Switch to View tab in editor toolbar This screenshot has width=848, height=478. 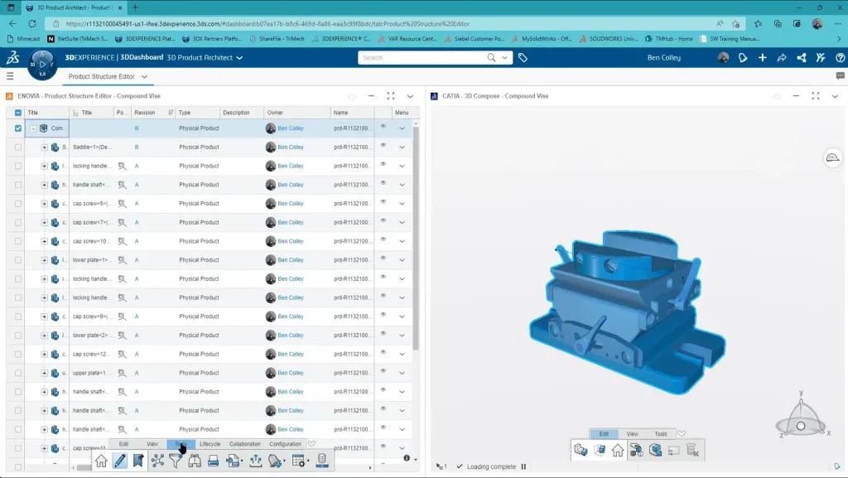152,444
